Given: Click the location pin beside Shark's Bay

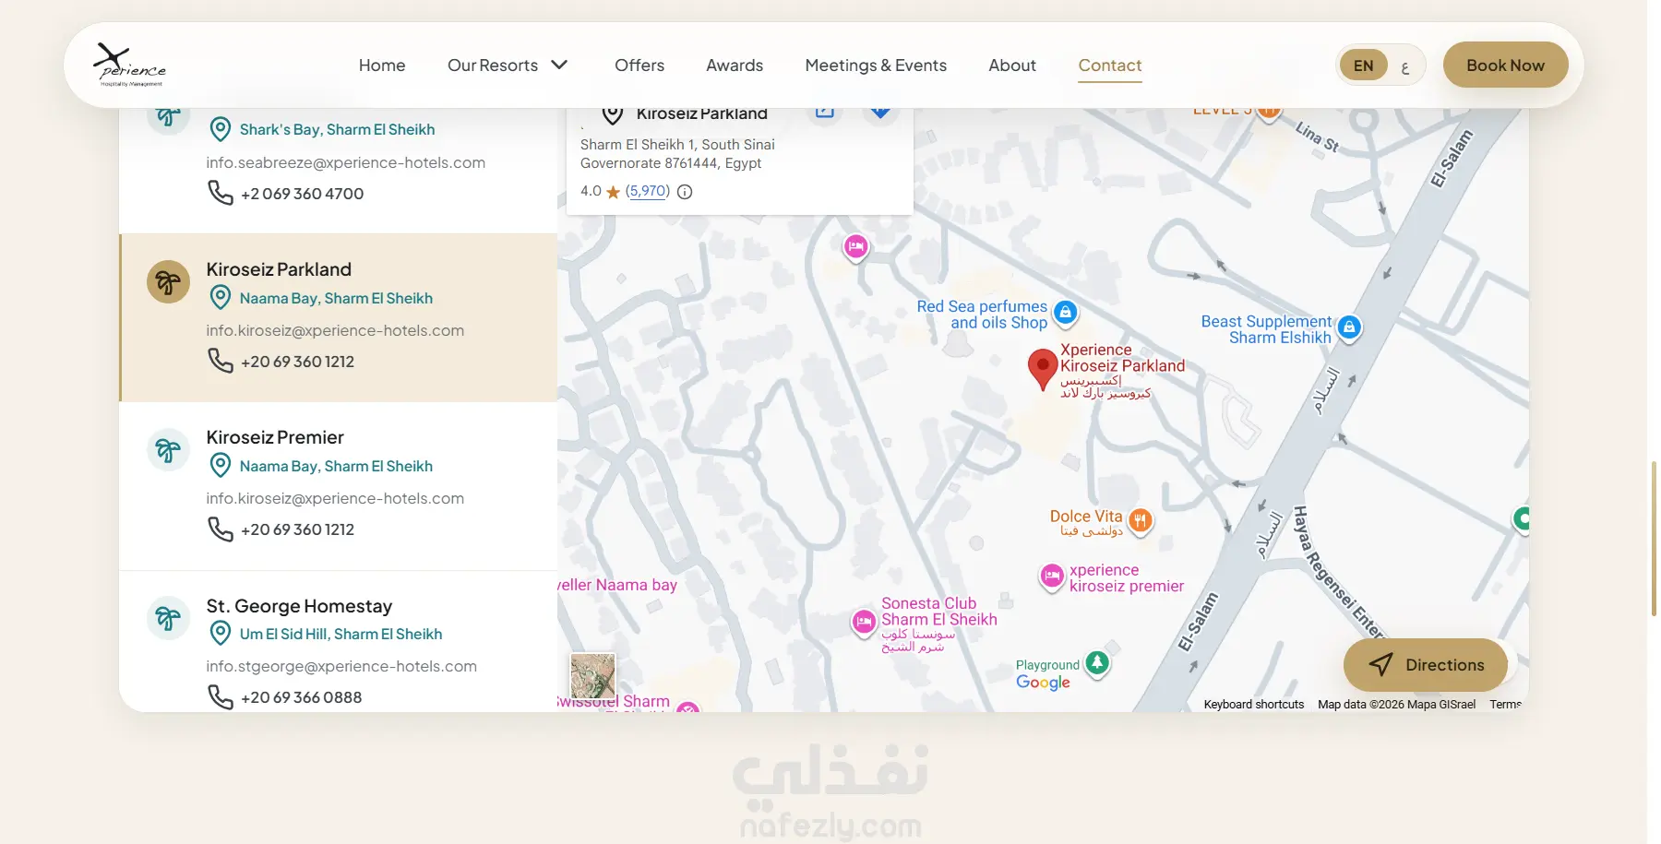Looking at the screenshot, I should (x=220, y=129).
